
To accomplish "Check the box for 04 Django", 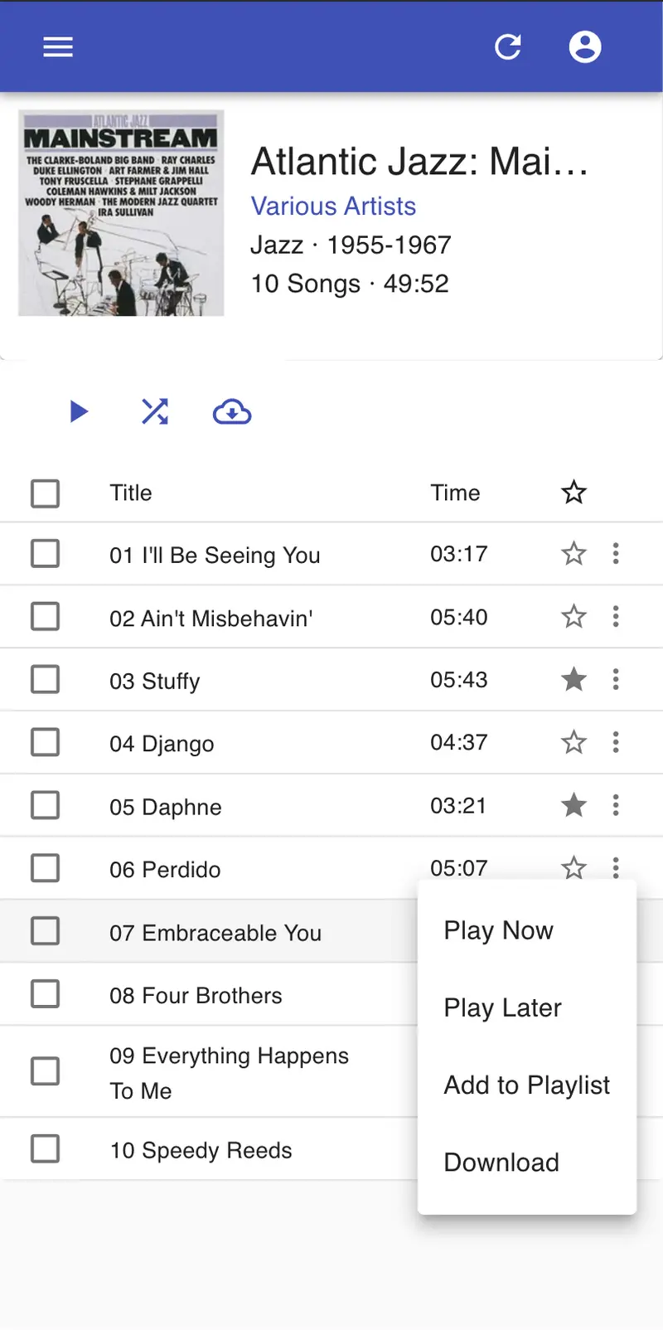I will tap(46, 743).
